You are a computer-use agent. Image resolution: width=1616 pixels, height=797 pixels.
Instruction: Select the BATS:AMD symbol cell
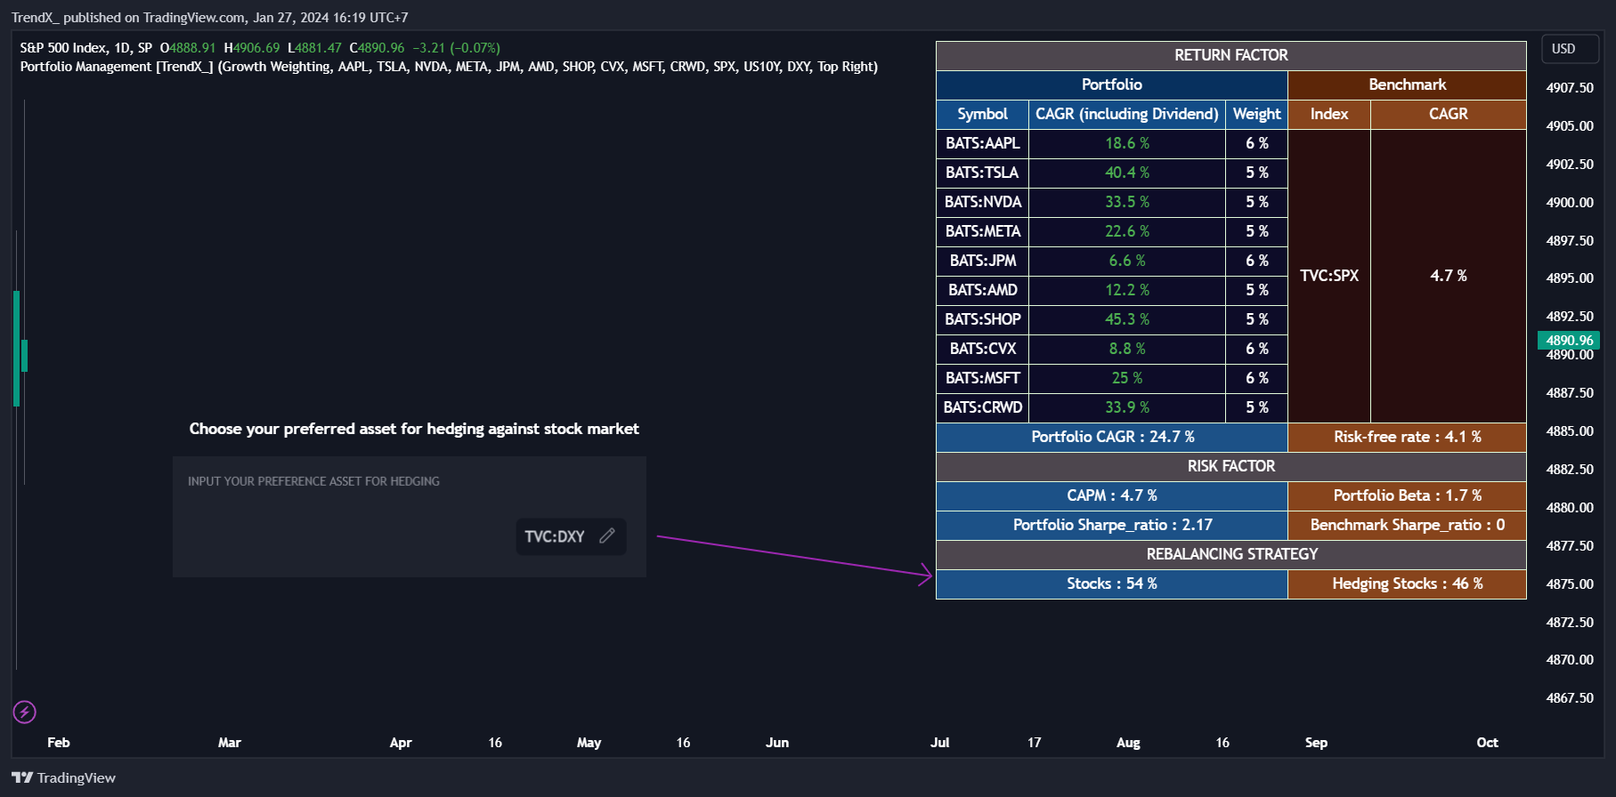982,290
